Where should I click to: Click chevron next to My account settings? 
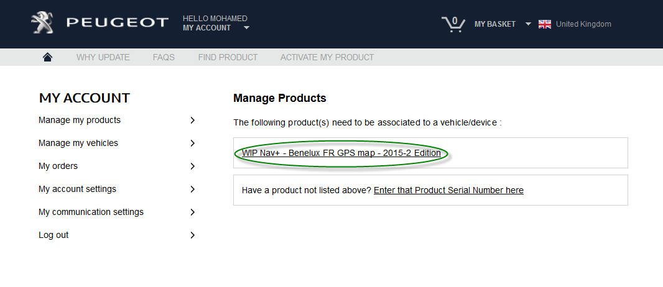tap(192, 189)
